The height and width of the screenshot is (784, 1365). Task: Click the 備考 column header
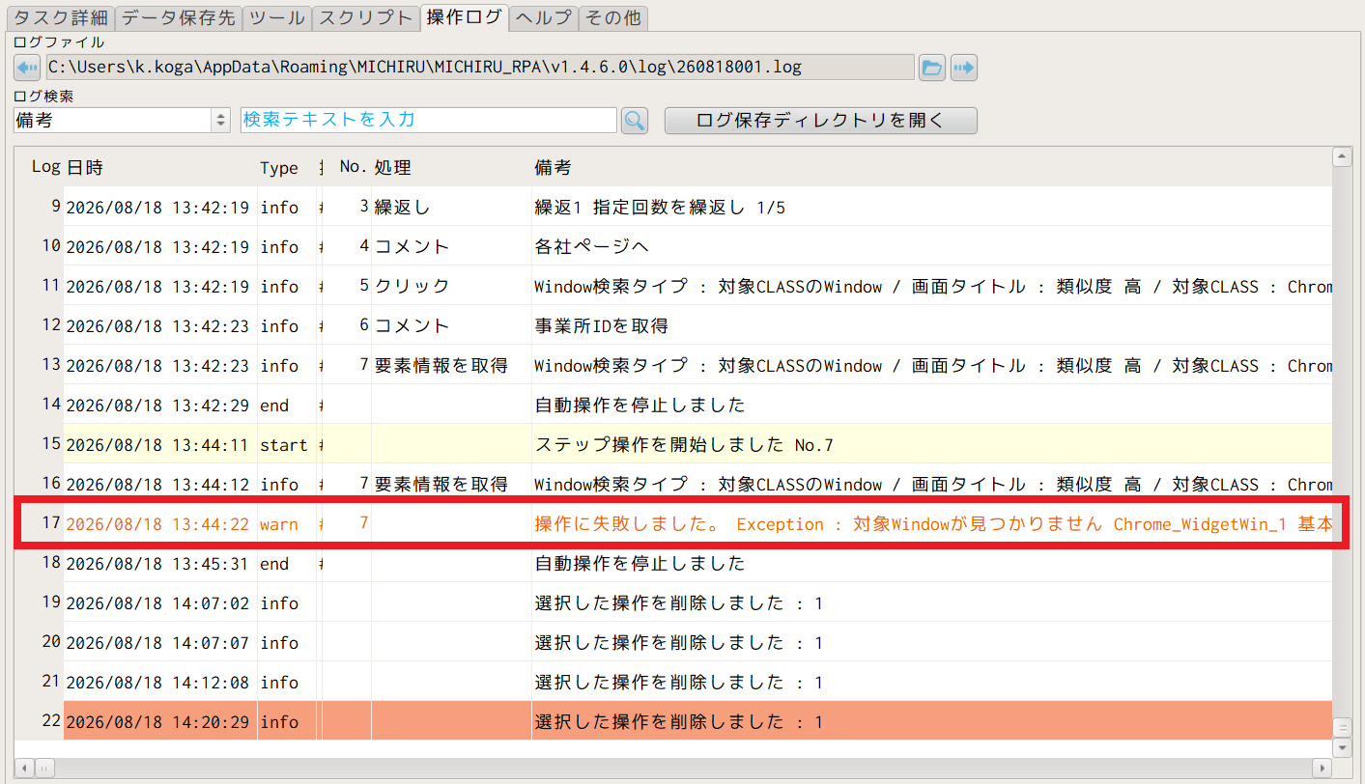(x=931, y=168)
